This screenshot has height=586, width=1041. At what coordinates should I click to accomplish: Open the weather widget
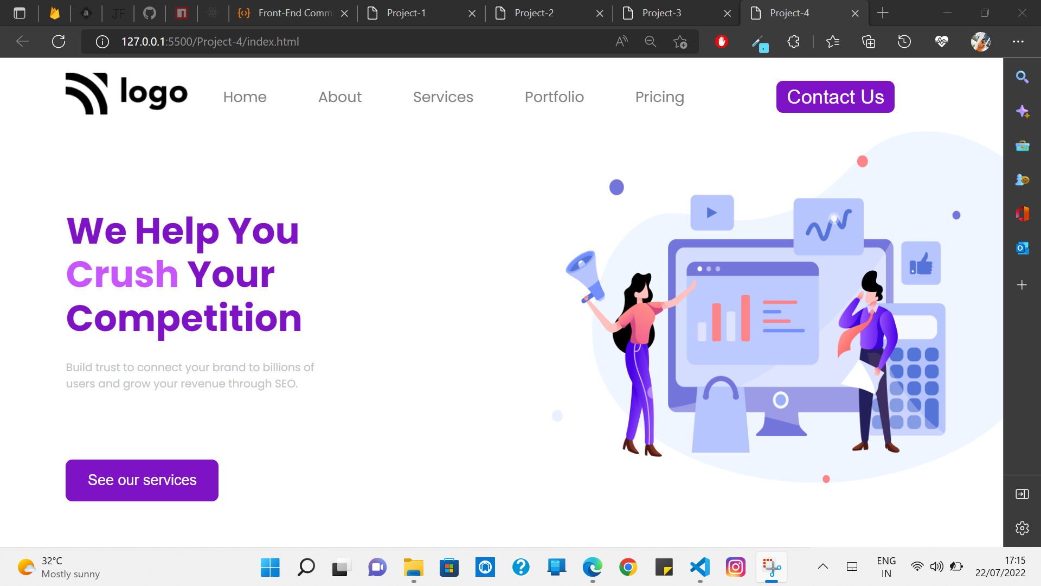(59, 567)
